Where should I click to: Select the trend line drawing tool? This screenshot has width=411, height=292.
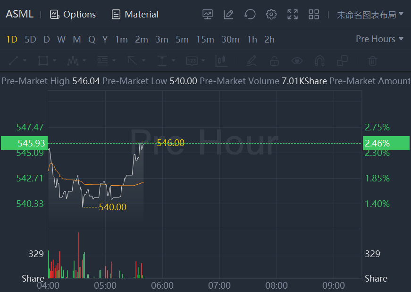(x=14, y=60)
